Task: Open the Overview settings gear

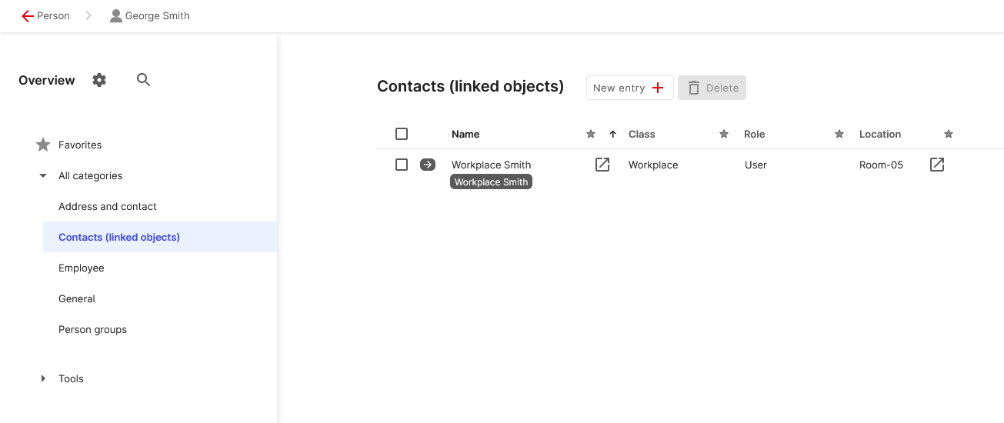Action: click(x=99, y=80)
